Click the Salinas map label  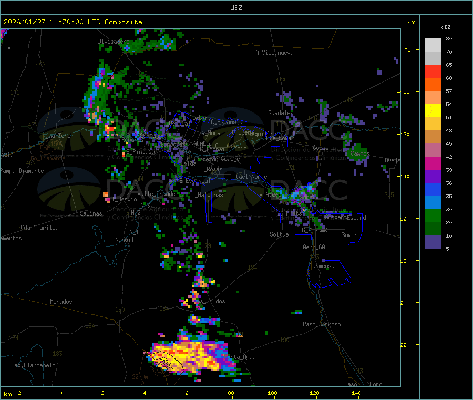91,213
